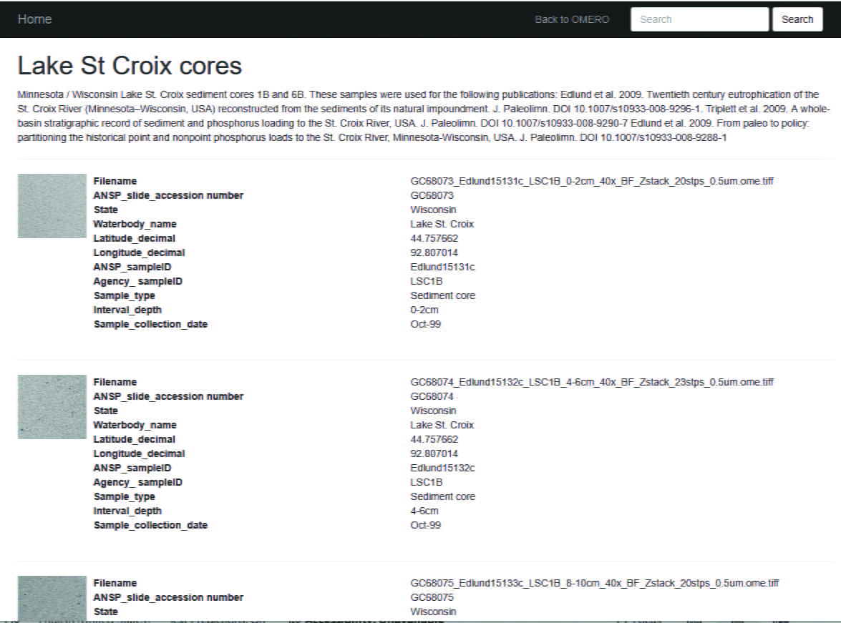Viewport: 841px width, 623px height.
Task: Click the DOI 10.1007/s10933-008-9296-1 text
Action: (627, 109)
